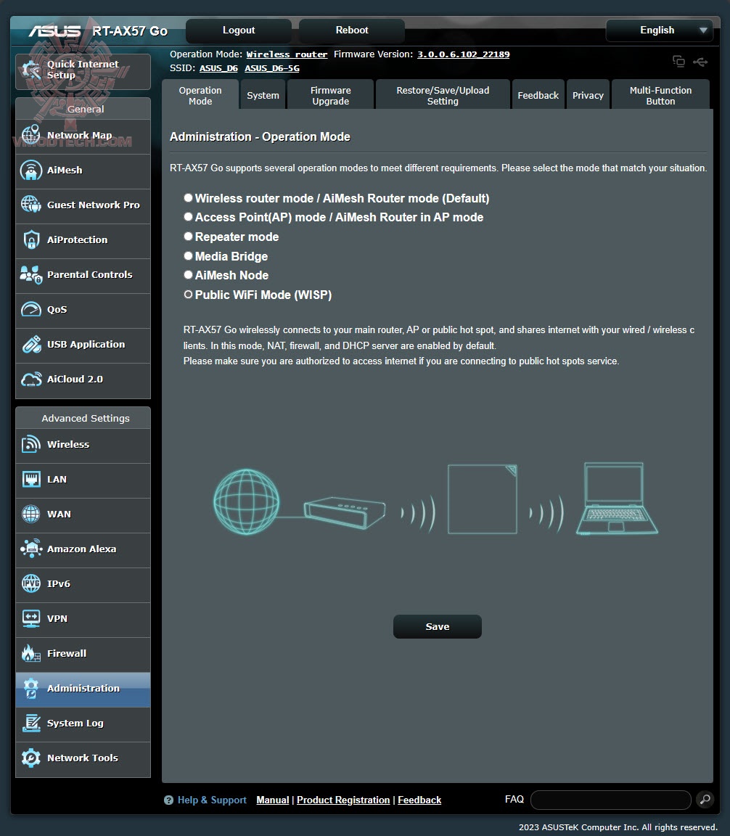The image size is (730, 836).
Task: Click the Help & Support text
Action: [x=212, y=800]
